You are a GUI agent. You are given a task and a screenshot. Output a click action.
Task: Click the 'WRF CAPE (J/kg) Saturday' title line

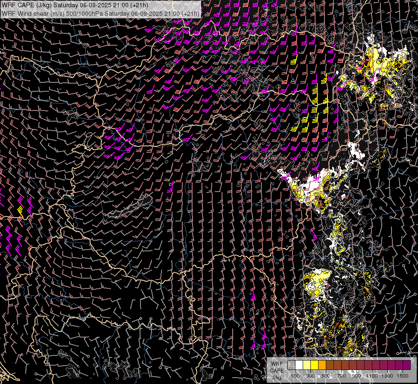[75, 5]
